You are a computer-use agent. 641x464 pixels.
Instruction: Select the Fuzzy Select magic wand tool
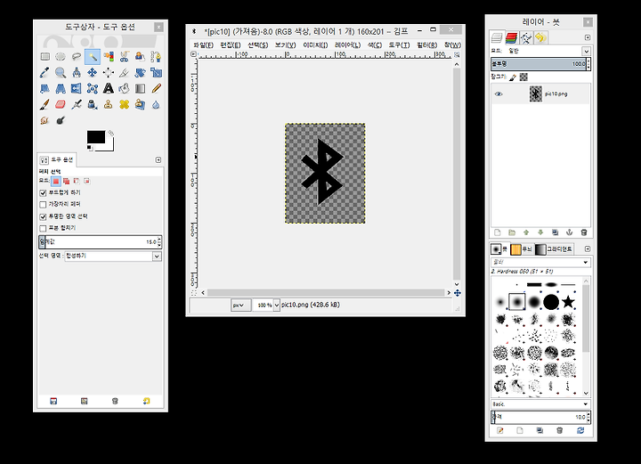tap(93, 56)
